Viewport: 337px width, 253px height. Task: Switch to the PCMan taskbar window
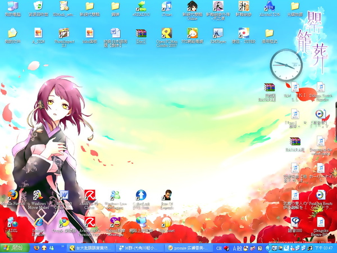click(x=90, y=248)
